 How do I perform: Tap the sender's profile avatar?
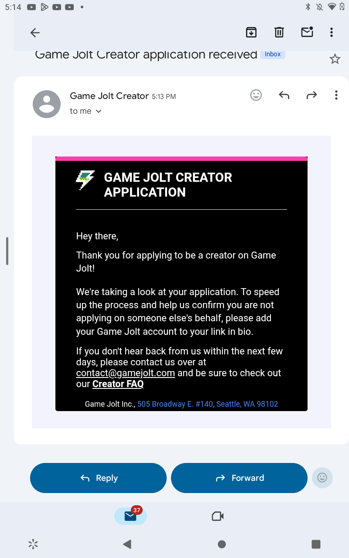pyautogui.click(x=47, y=104)
